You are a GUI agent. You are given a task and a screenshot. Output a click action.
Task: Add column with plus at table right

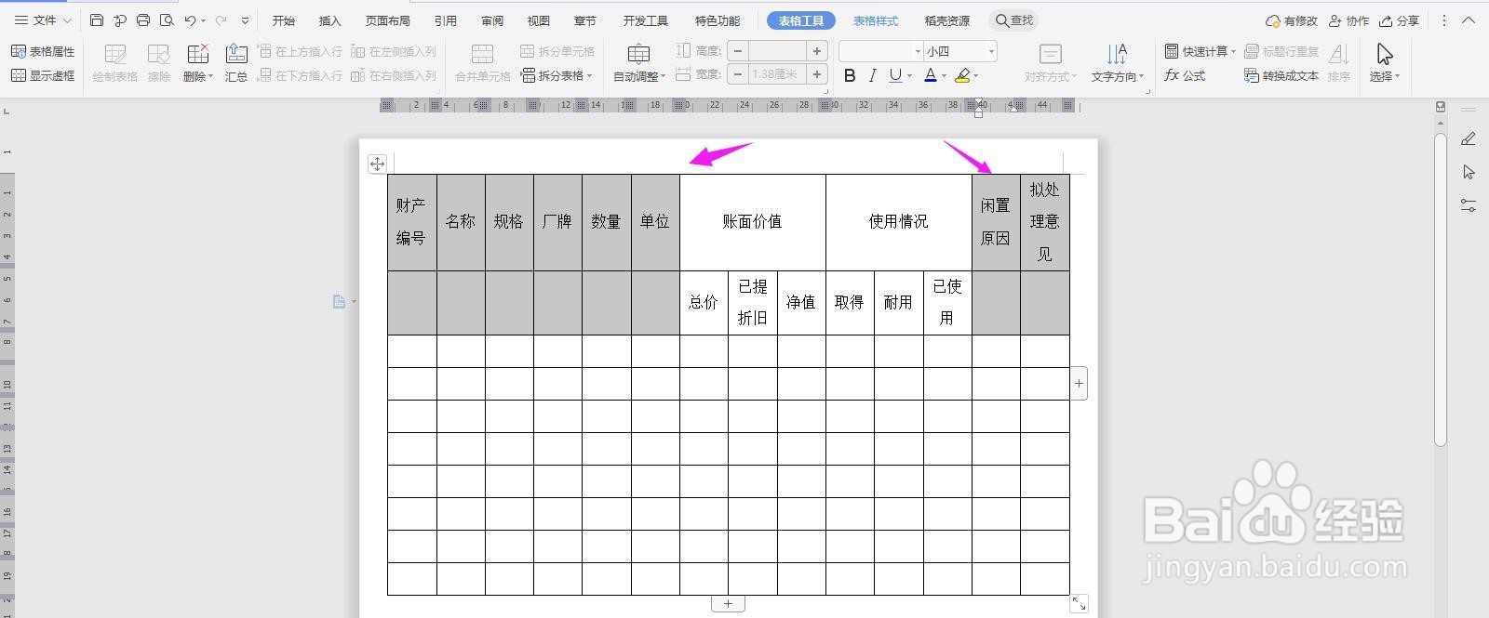pyautogui.click(x=1079, y=383)
